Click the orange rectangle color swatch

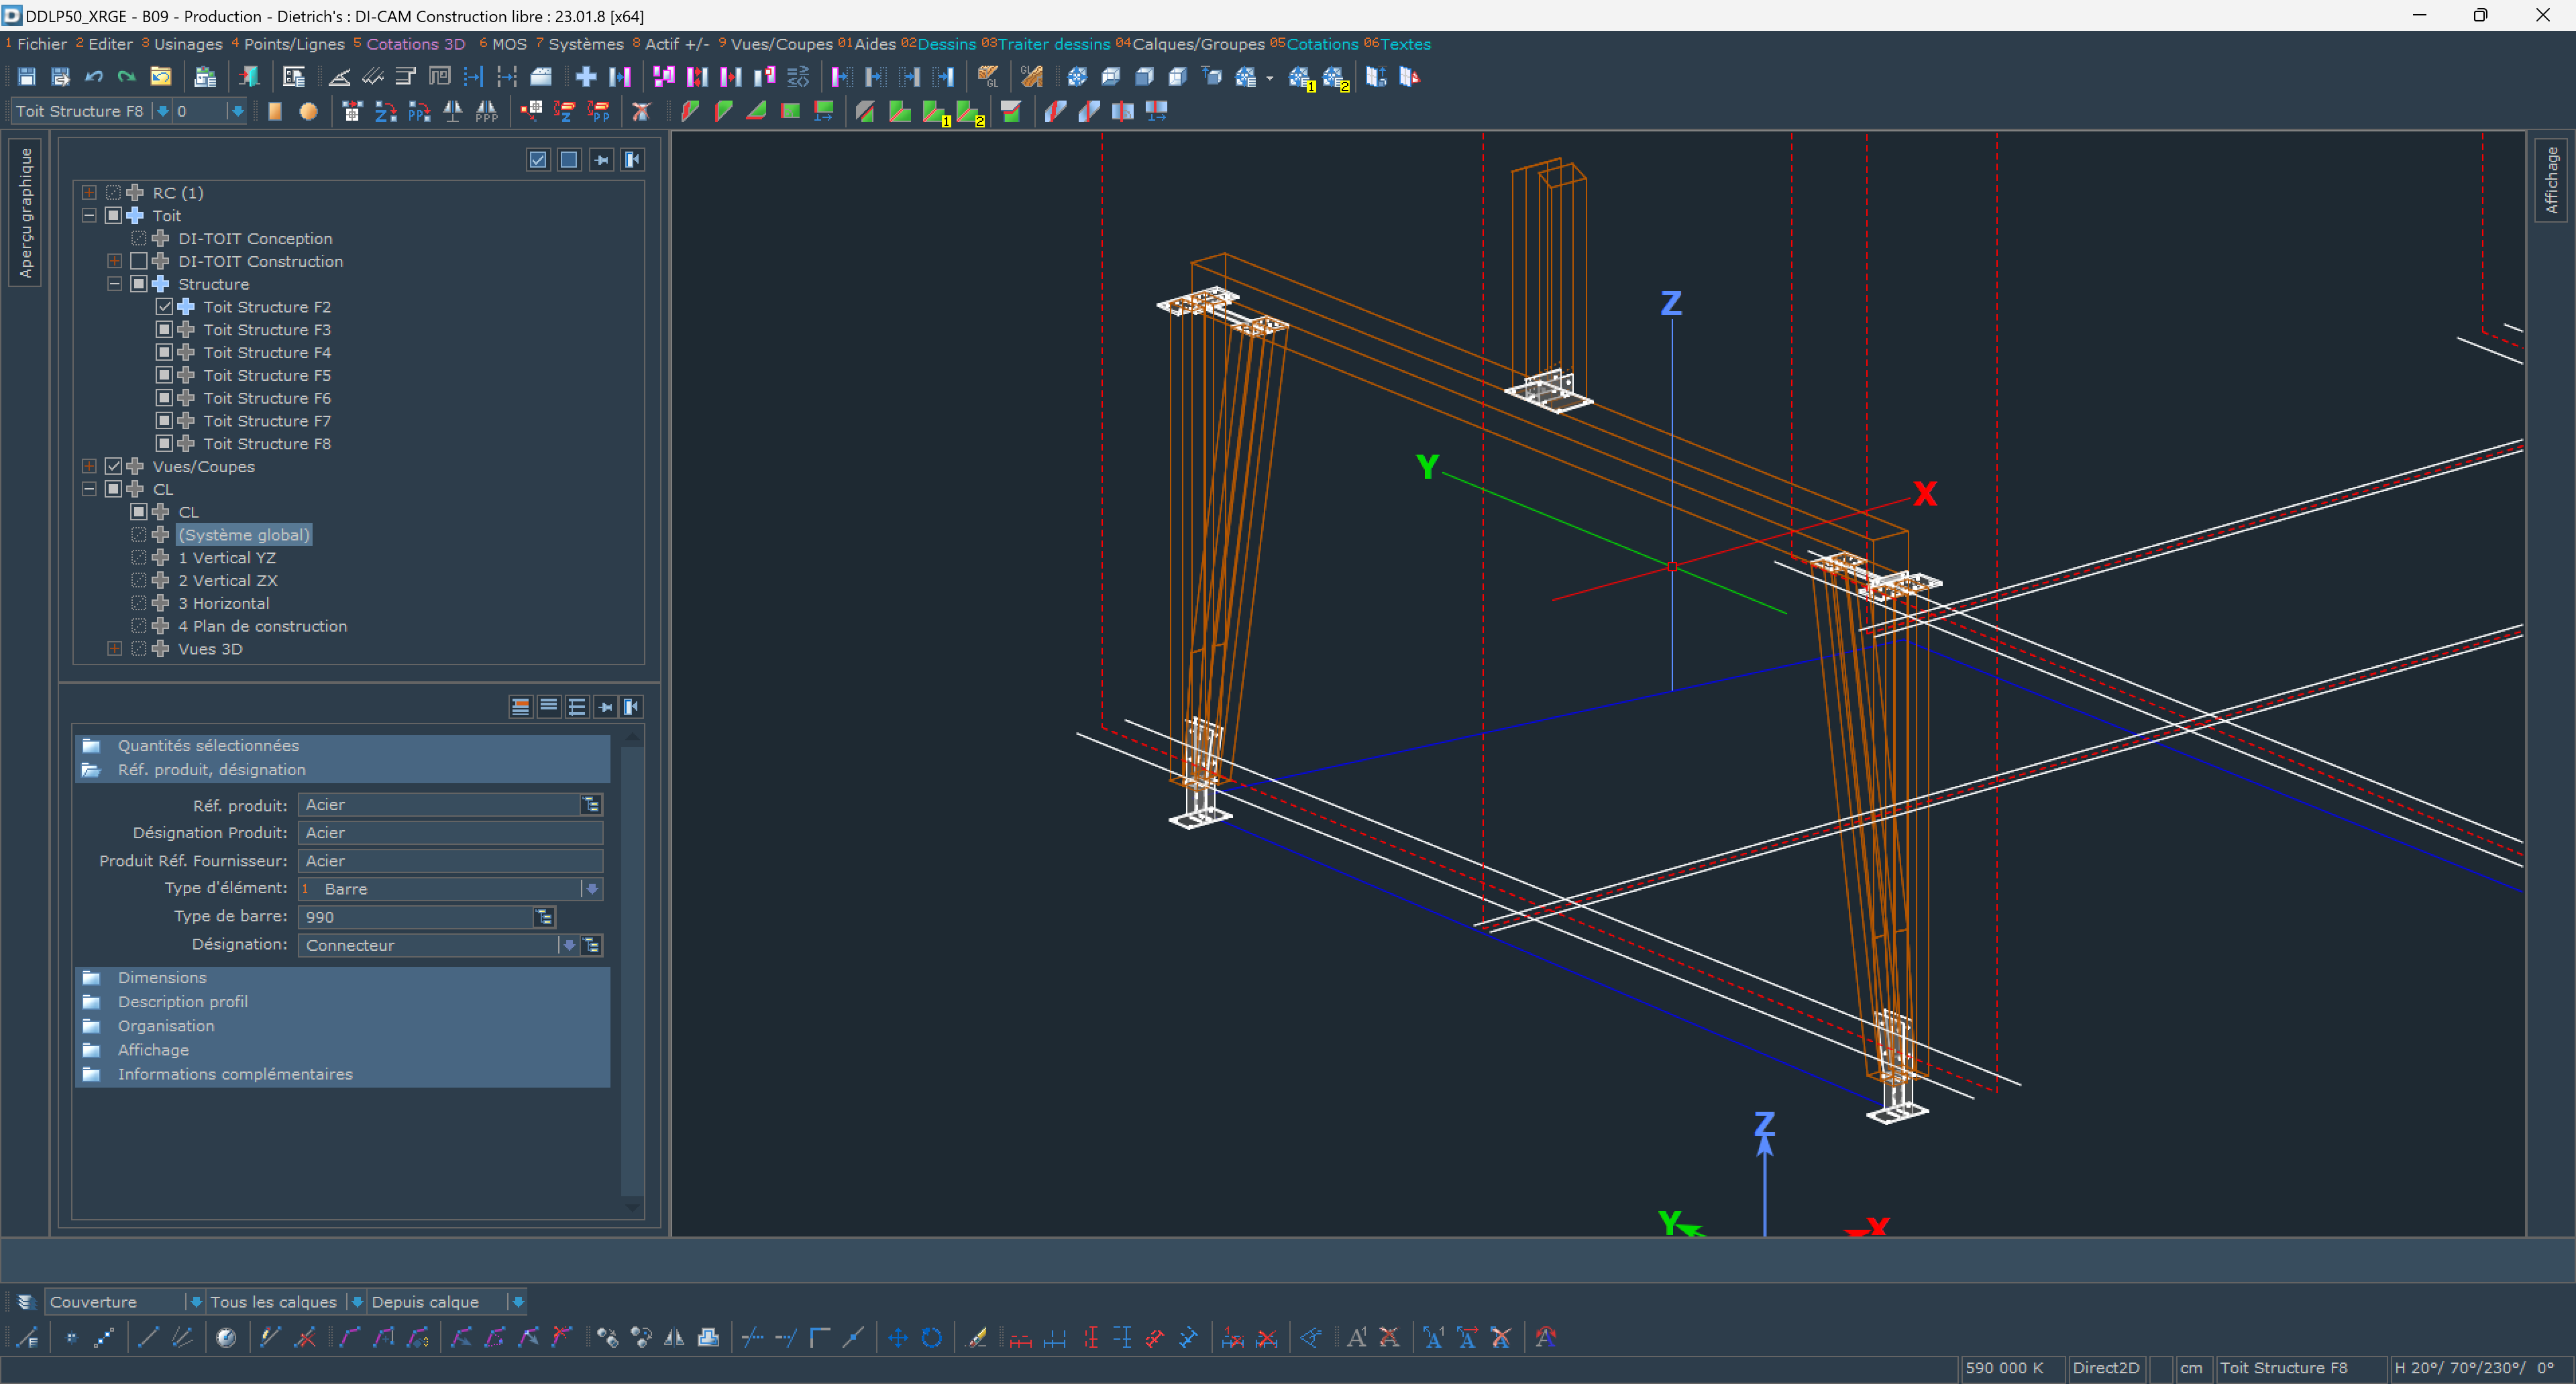click(x=275, y=112)
